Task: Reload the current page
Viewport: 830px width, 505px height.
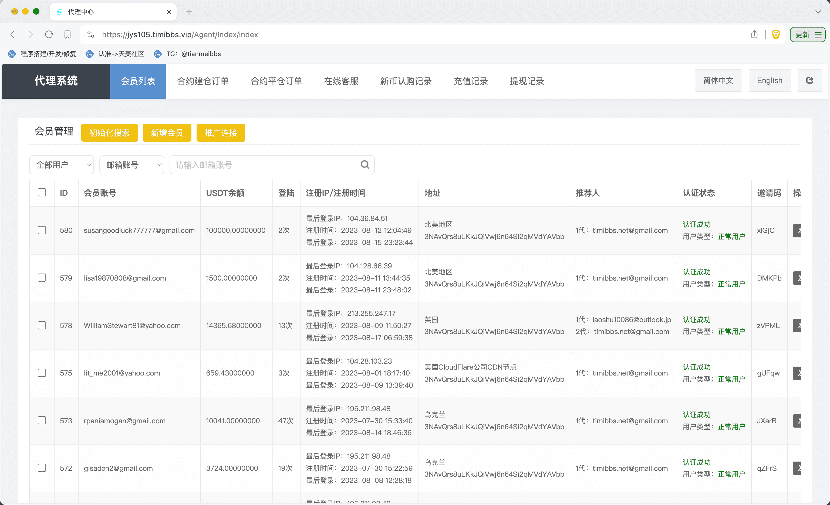Action: click(49, 35)
